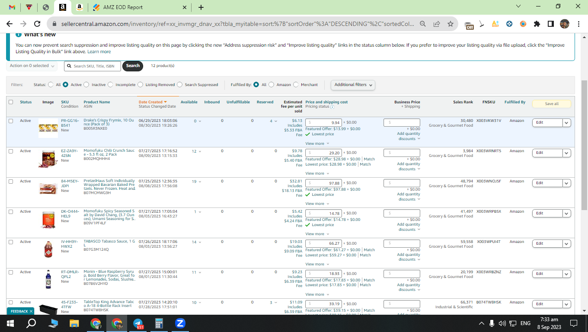Open the Action on 0 selected dropdown

32,66
